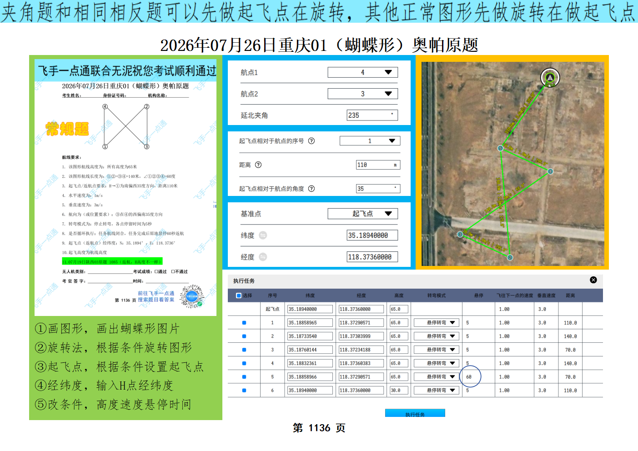Screen dimensions: 638x451
Task: Click the help icon beside 起飞点相对于航点的角度
Action: (x=311, y=189)
